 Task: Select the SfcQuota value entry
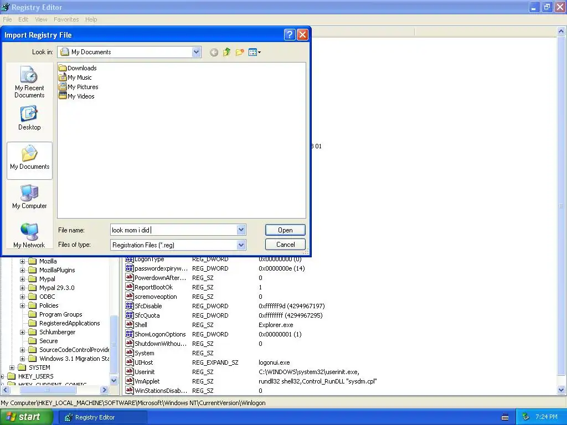[142, 315]
